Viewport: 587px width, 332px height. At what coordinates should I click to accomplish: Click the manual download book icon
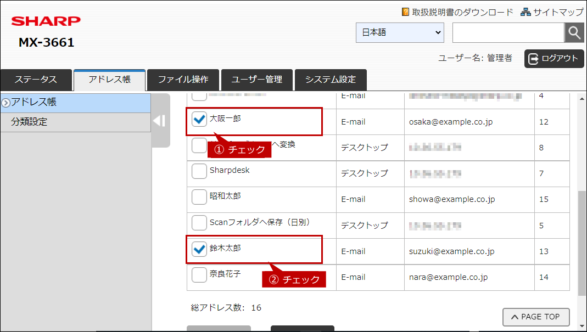pyautogui.click(x=405, y=12)
